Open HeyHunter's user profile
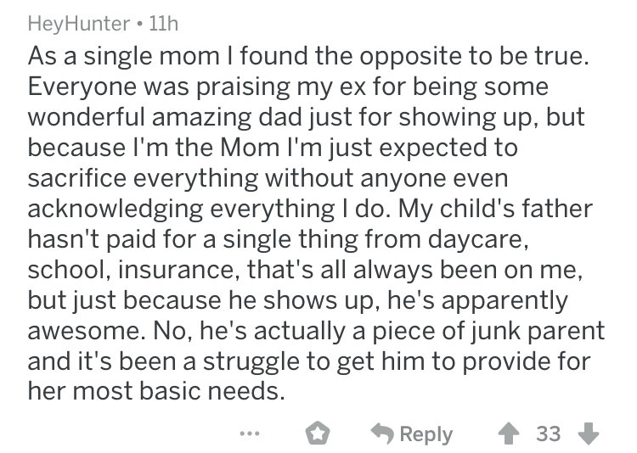The width and height of the screenshot is (637, 453). pyautogui.click(x=79, y=24)
